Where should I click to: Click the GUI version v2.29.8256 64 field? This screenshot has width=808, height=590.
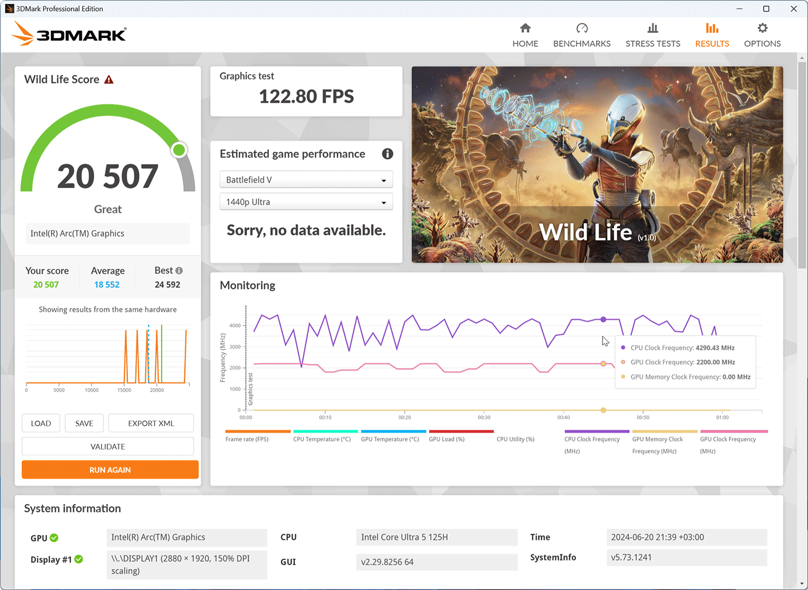[437, 562]
